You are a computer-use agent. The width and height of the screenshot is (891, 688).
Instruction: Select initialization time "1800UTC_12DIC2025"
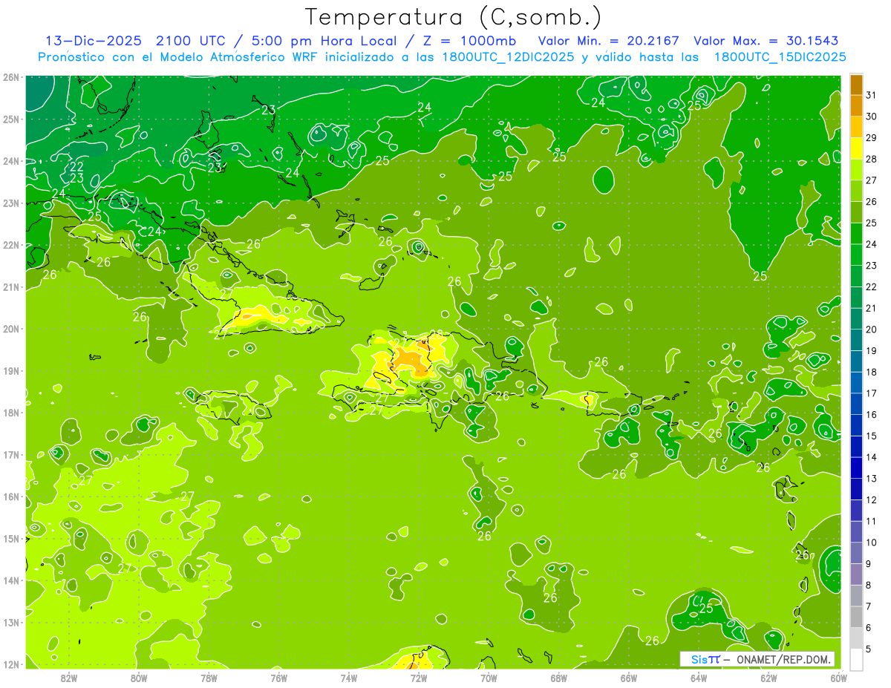(508, 57)
